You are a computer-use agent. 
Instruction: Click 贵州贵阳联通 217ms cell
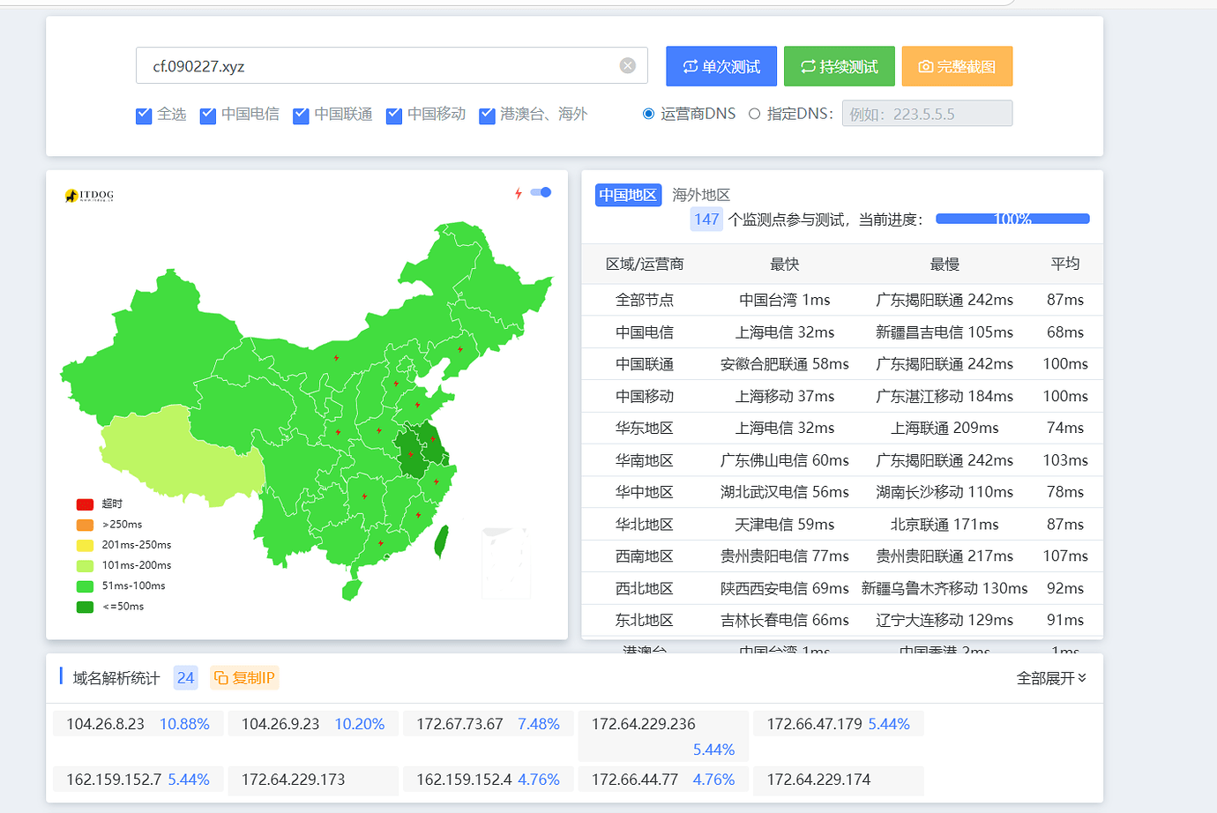point(944,556)
